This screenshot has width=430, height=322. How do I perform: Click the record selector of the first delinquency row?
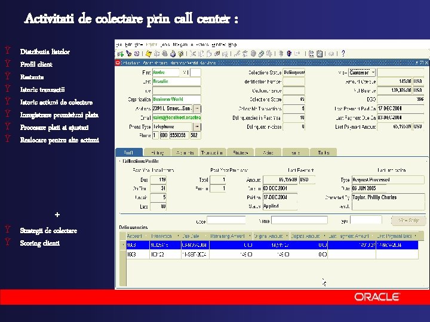coord(123,245)
